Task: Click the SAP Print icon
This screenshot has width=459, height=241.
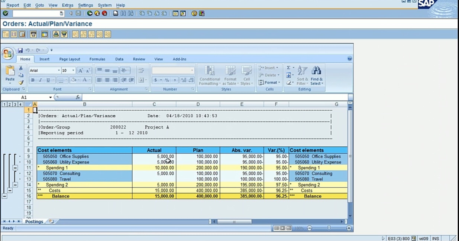Action: pyautogui.click(x=116, y=13)
